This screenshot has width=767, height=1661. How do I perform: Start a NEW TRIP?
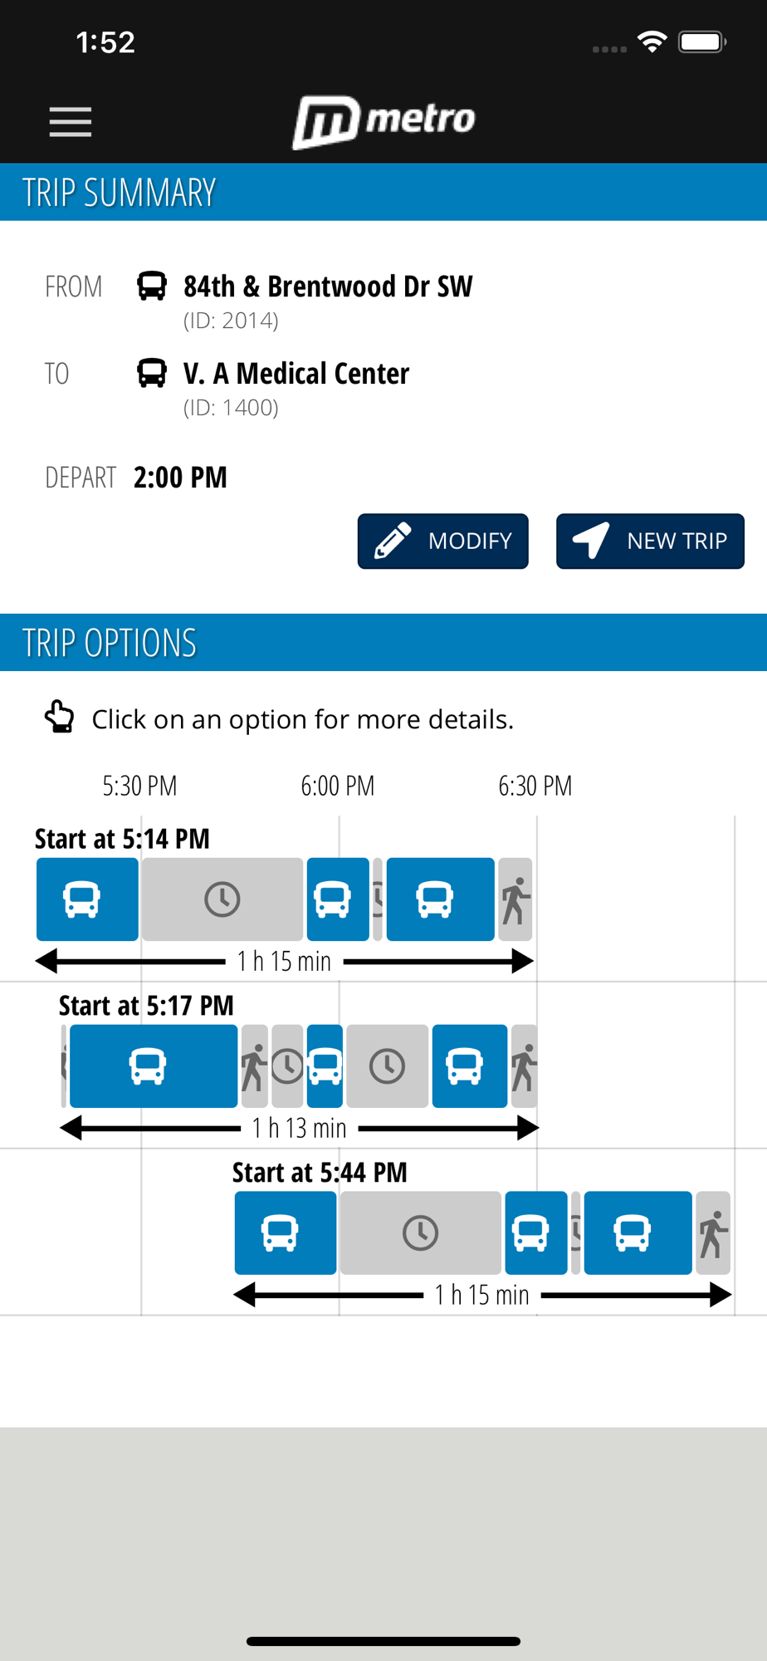point(650,541)
